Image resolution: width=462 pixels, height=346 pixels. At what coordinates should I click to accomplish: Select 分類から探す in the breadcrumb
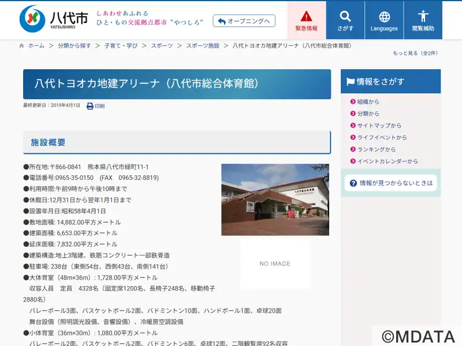tap(74, 46)
